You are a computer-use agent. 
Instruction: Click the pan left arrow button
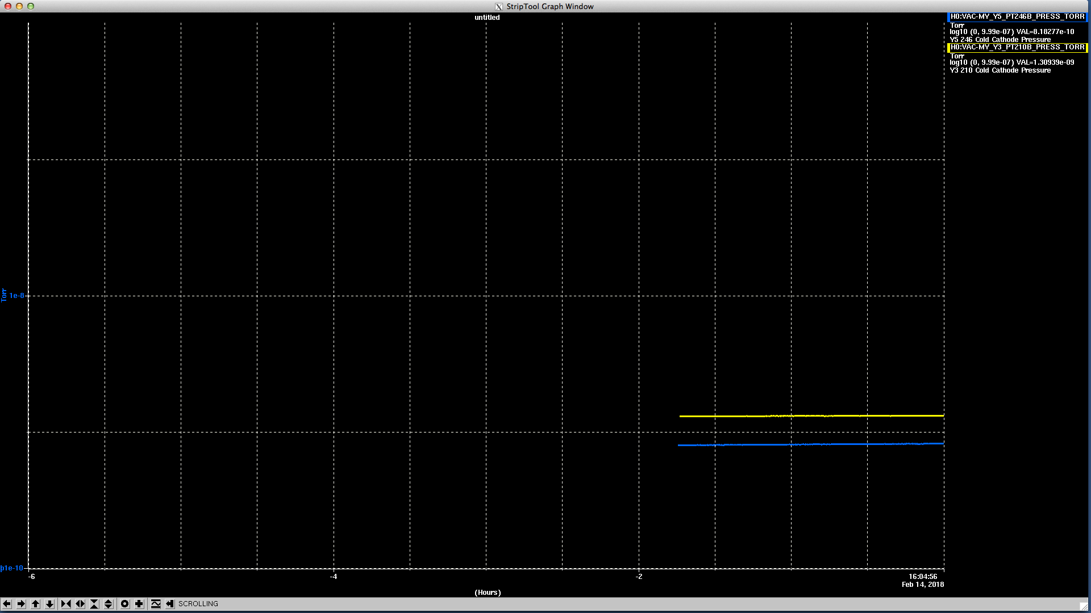coord(7,604)
